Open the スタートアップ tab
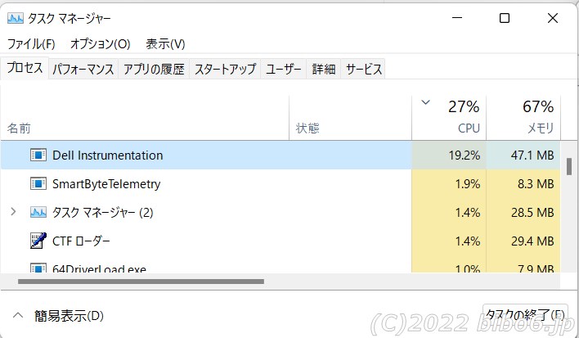 coord(225,69)
